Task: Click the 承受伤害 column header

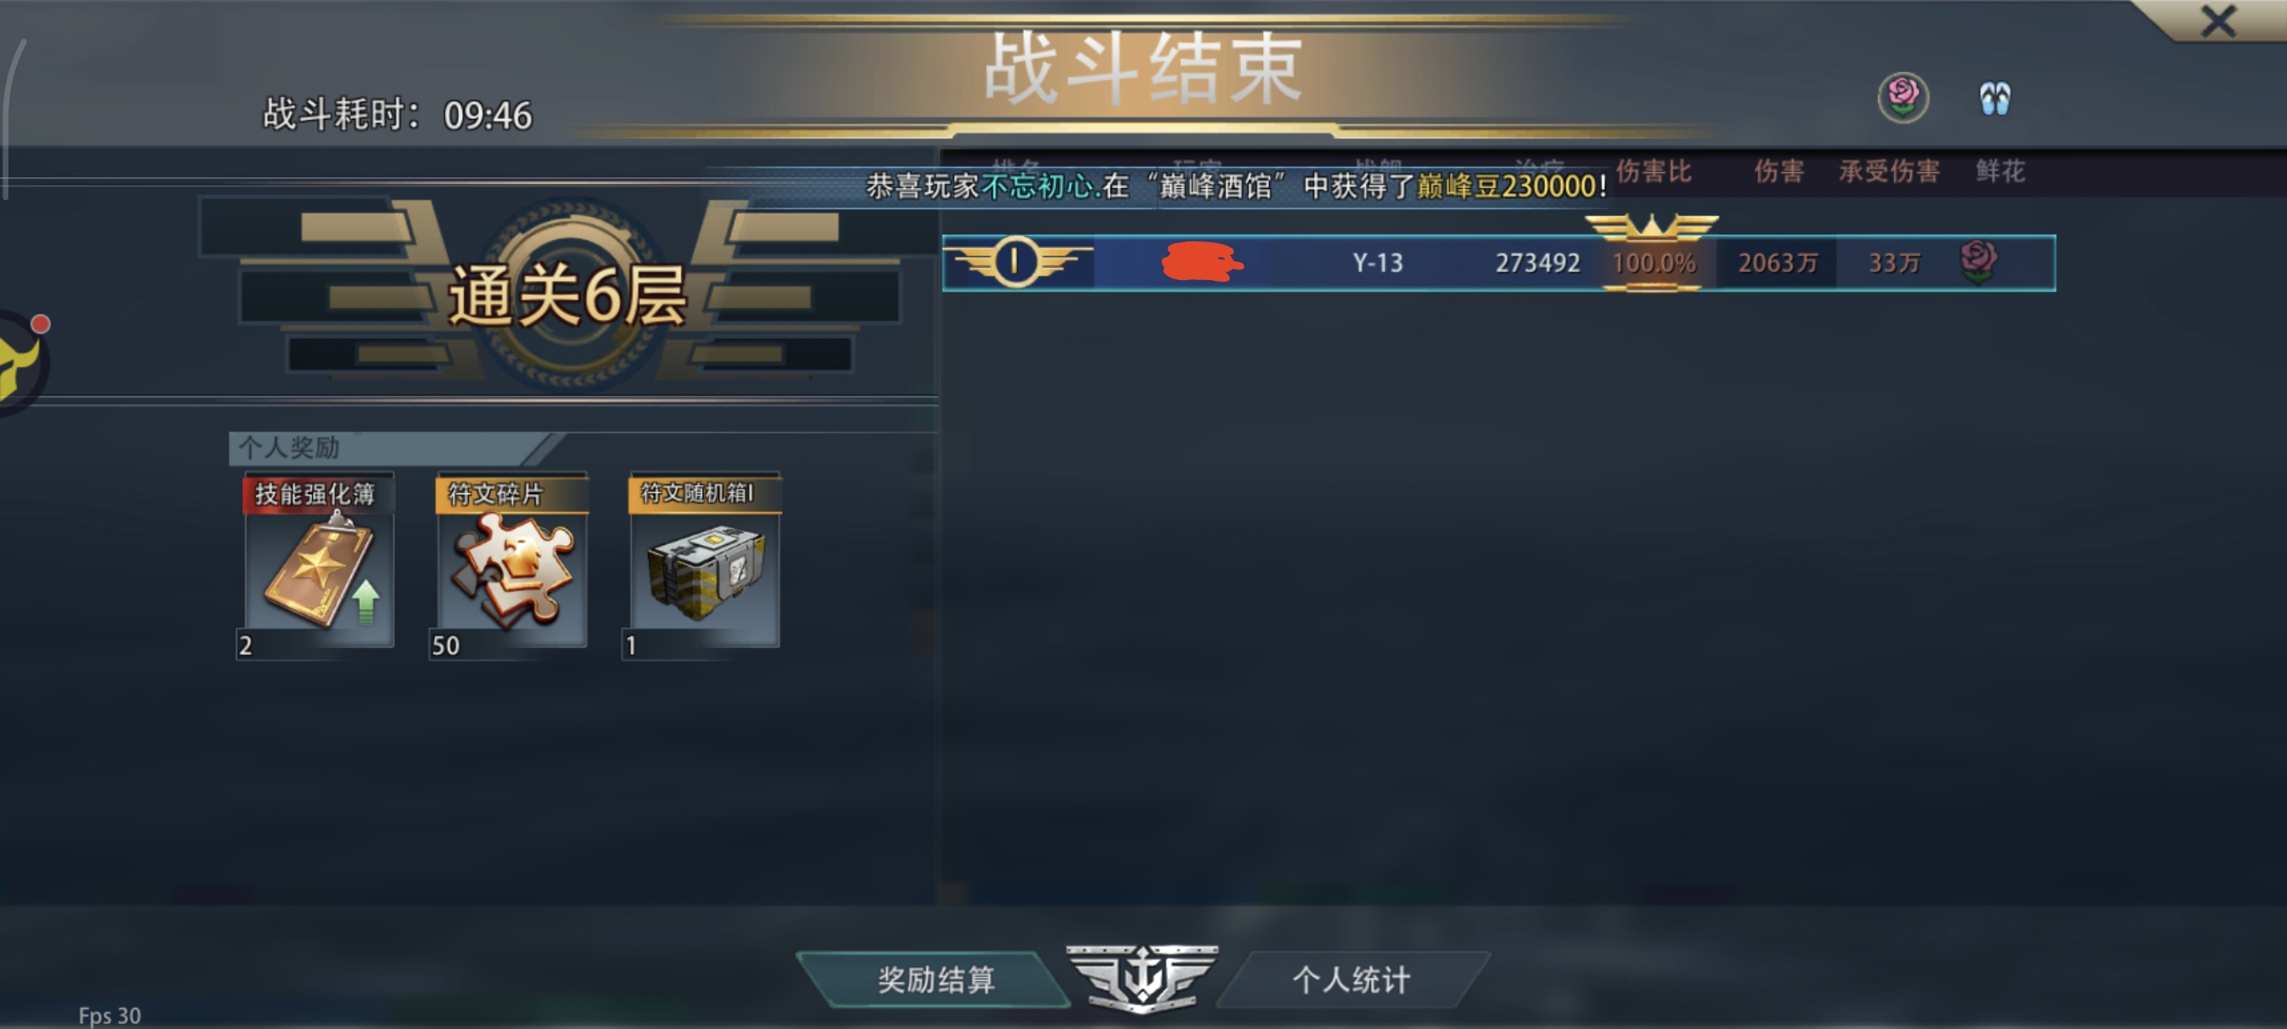Action: [x=1888, y=170]
